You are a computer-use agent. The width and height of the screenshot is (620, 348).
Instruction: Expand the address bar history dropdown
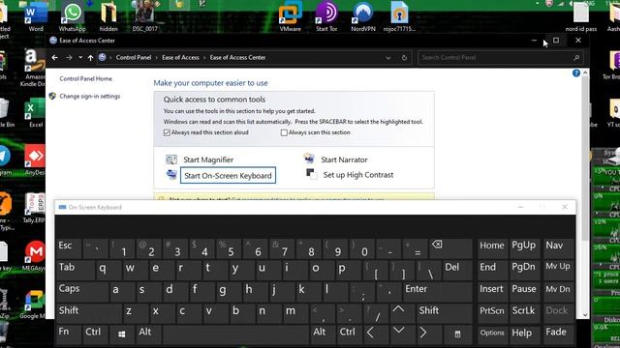click(x=388, y=58)
